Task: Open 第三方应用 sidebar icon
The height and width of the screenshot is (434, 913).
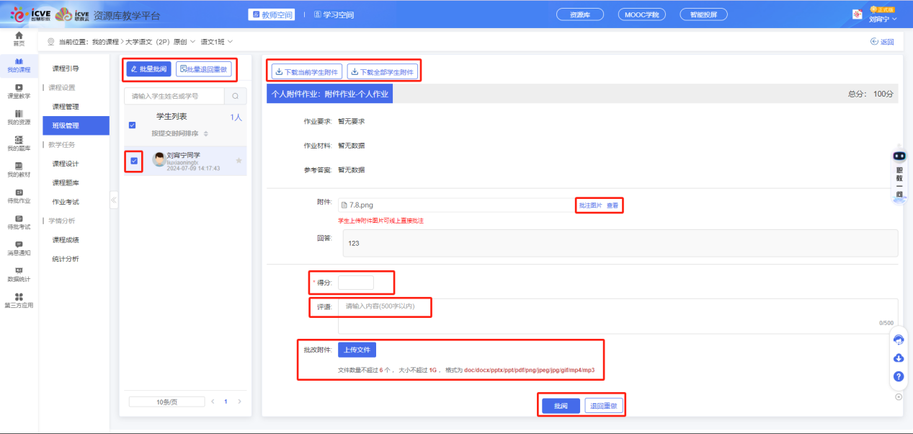Action: [x=19, y=300]
